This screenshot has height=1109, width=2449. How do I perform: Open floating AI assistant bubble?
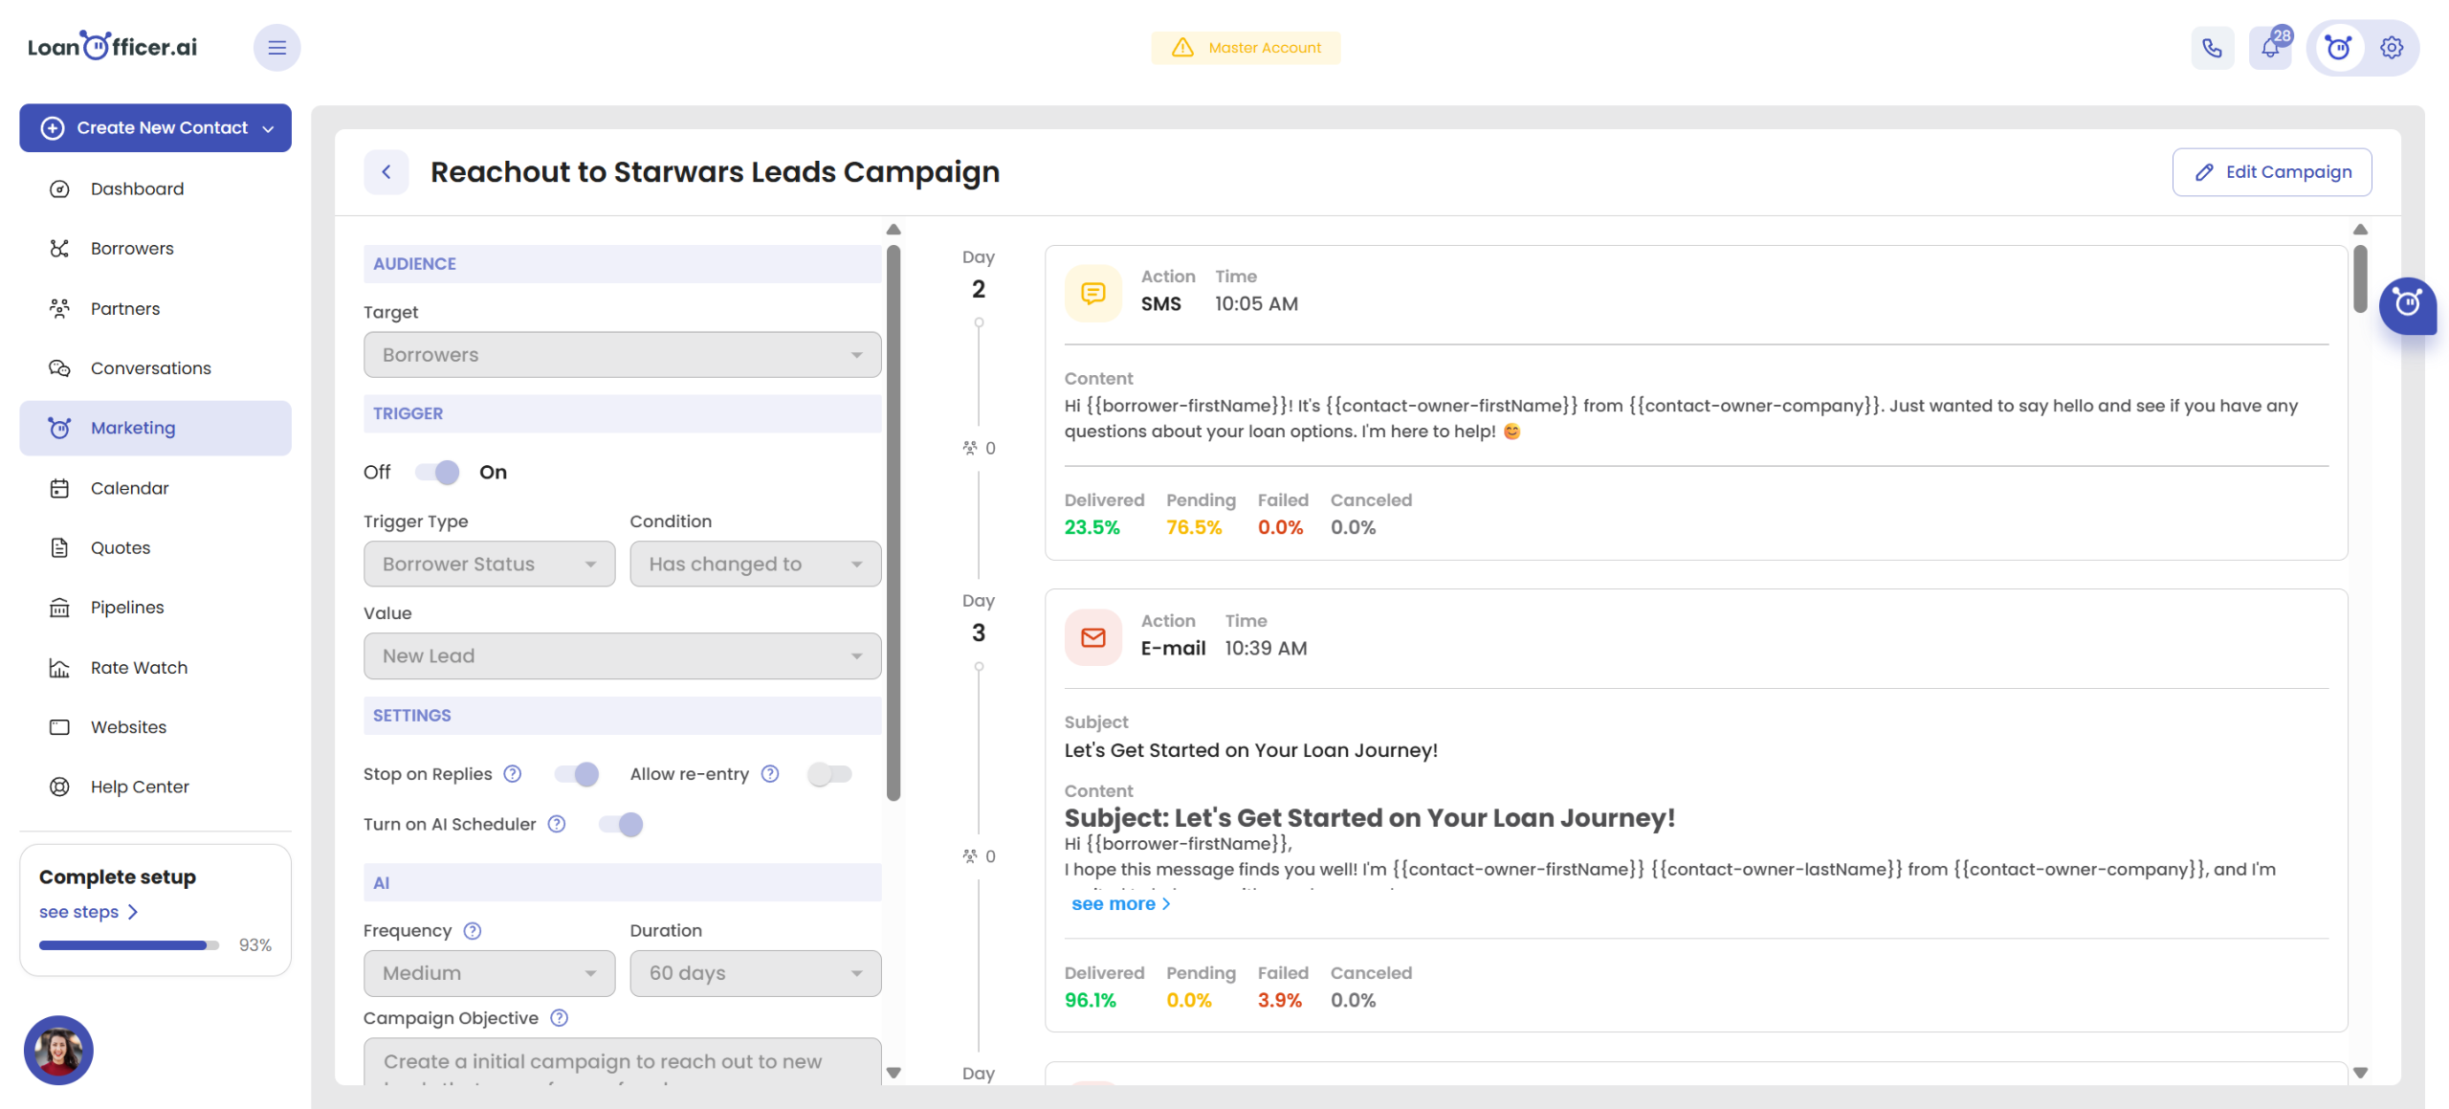[2407, 305]
